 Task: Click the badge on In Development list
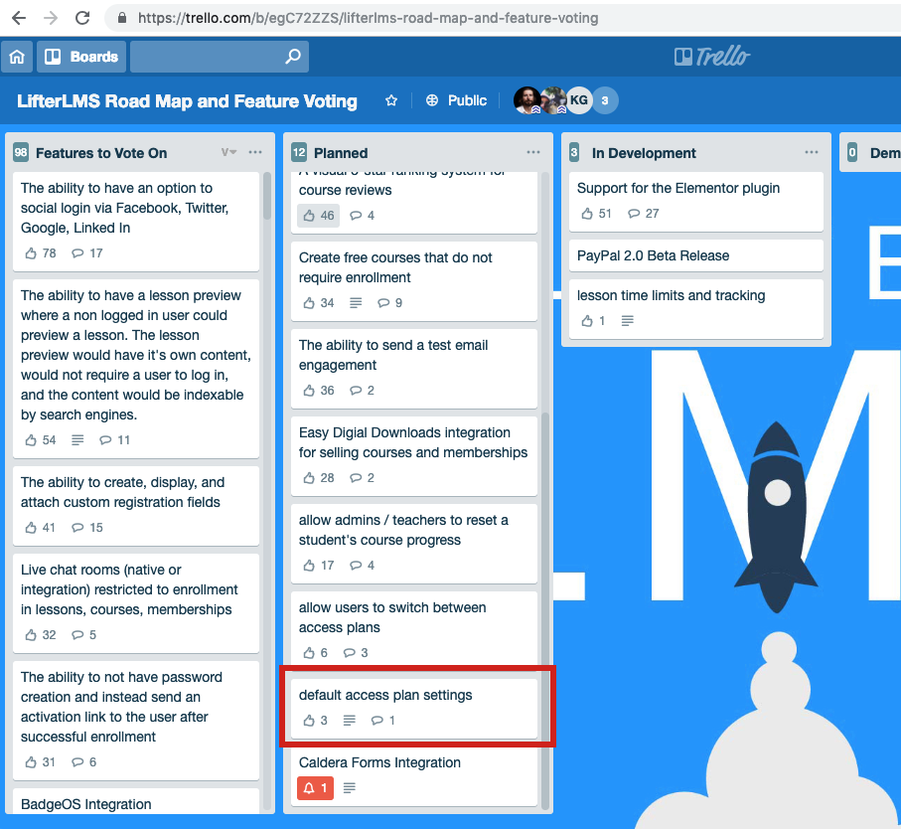[x=574, y=152]
